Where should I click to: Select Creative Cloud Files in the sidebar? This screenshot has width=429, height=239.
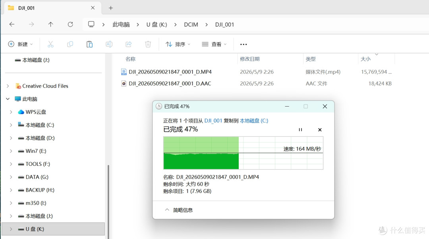tap(45, 86)
